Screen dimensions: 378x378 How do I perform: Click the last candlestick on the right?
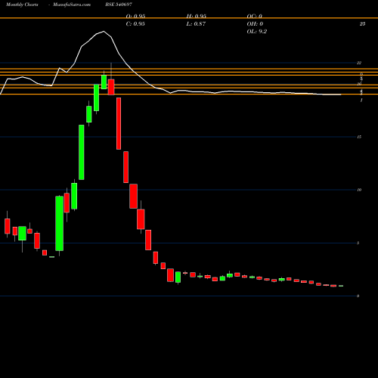[341, 286]
